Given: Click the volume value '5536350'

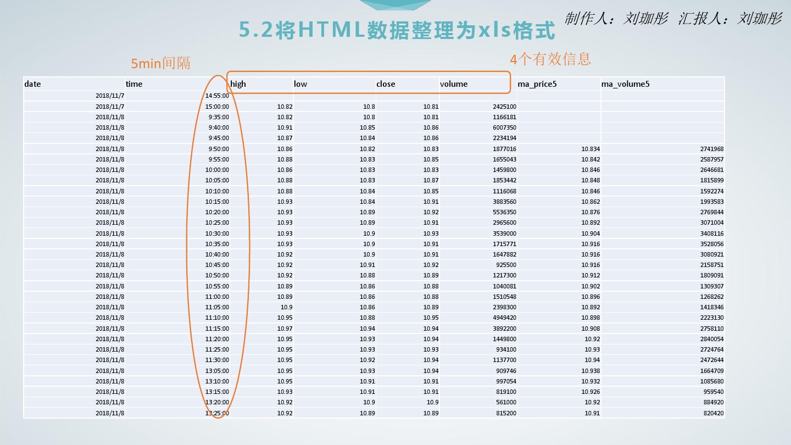Looking at the screenshot, I should 504,212.
